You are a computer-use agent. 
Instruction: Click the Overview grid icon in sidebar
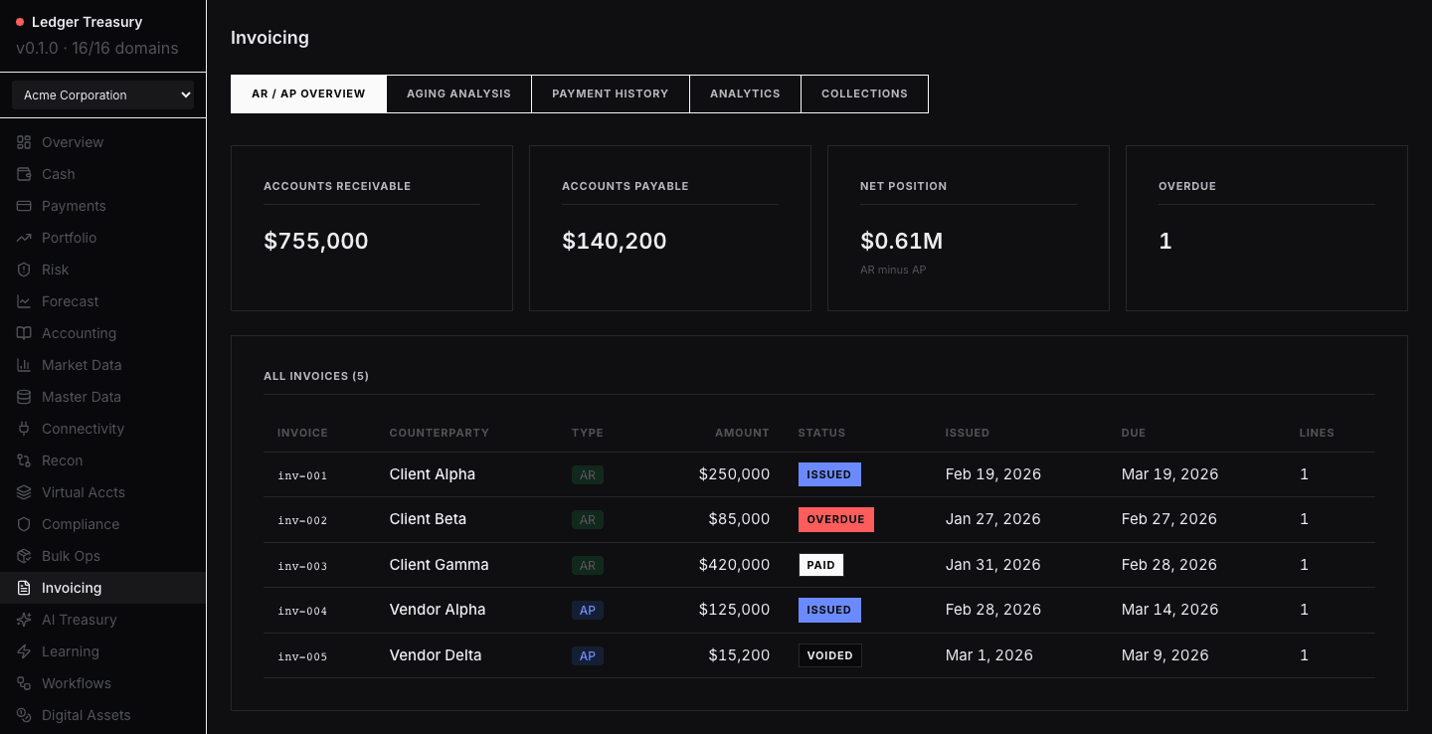24,142
